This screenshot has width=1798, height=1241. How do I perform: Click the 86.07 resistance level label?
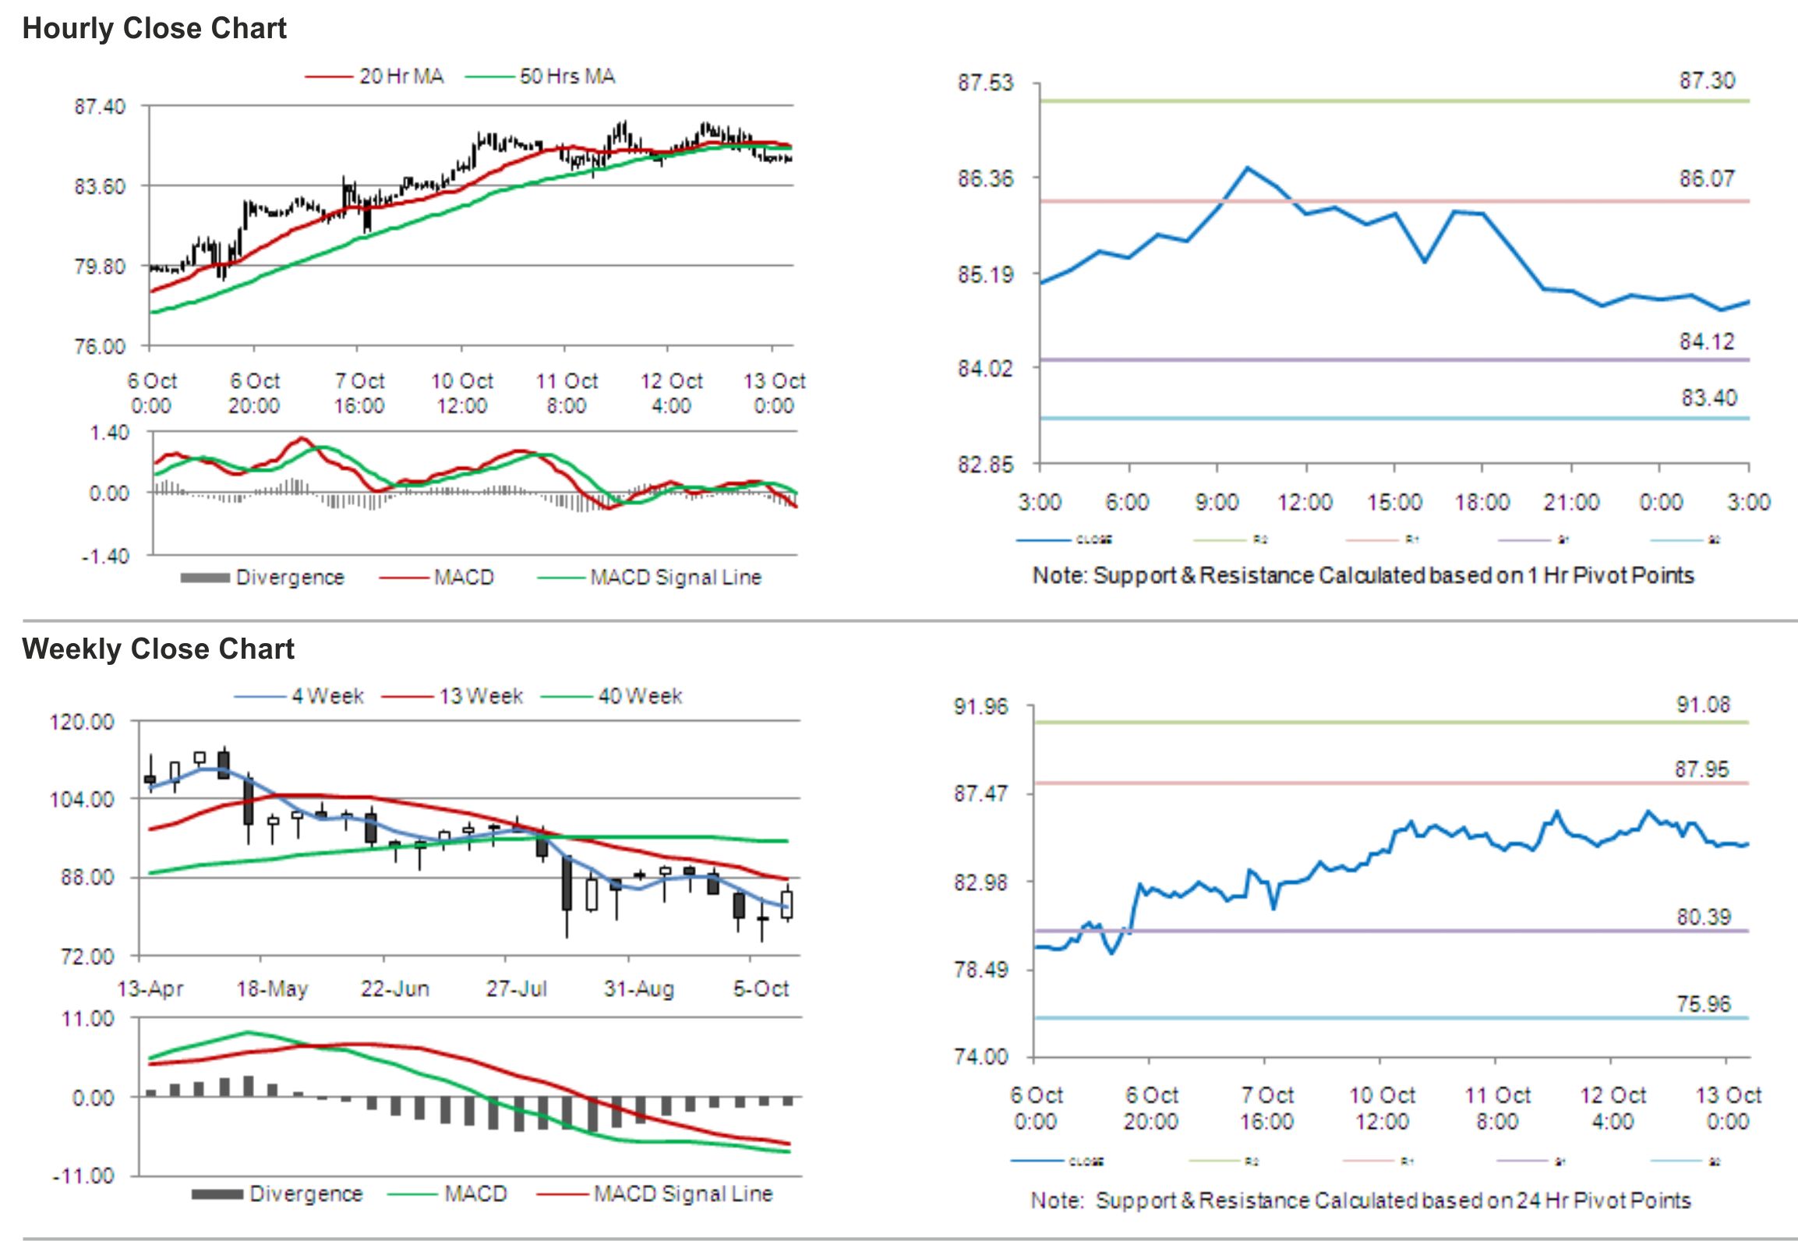1706,179
